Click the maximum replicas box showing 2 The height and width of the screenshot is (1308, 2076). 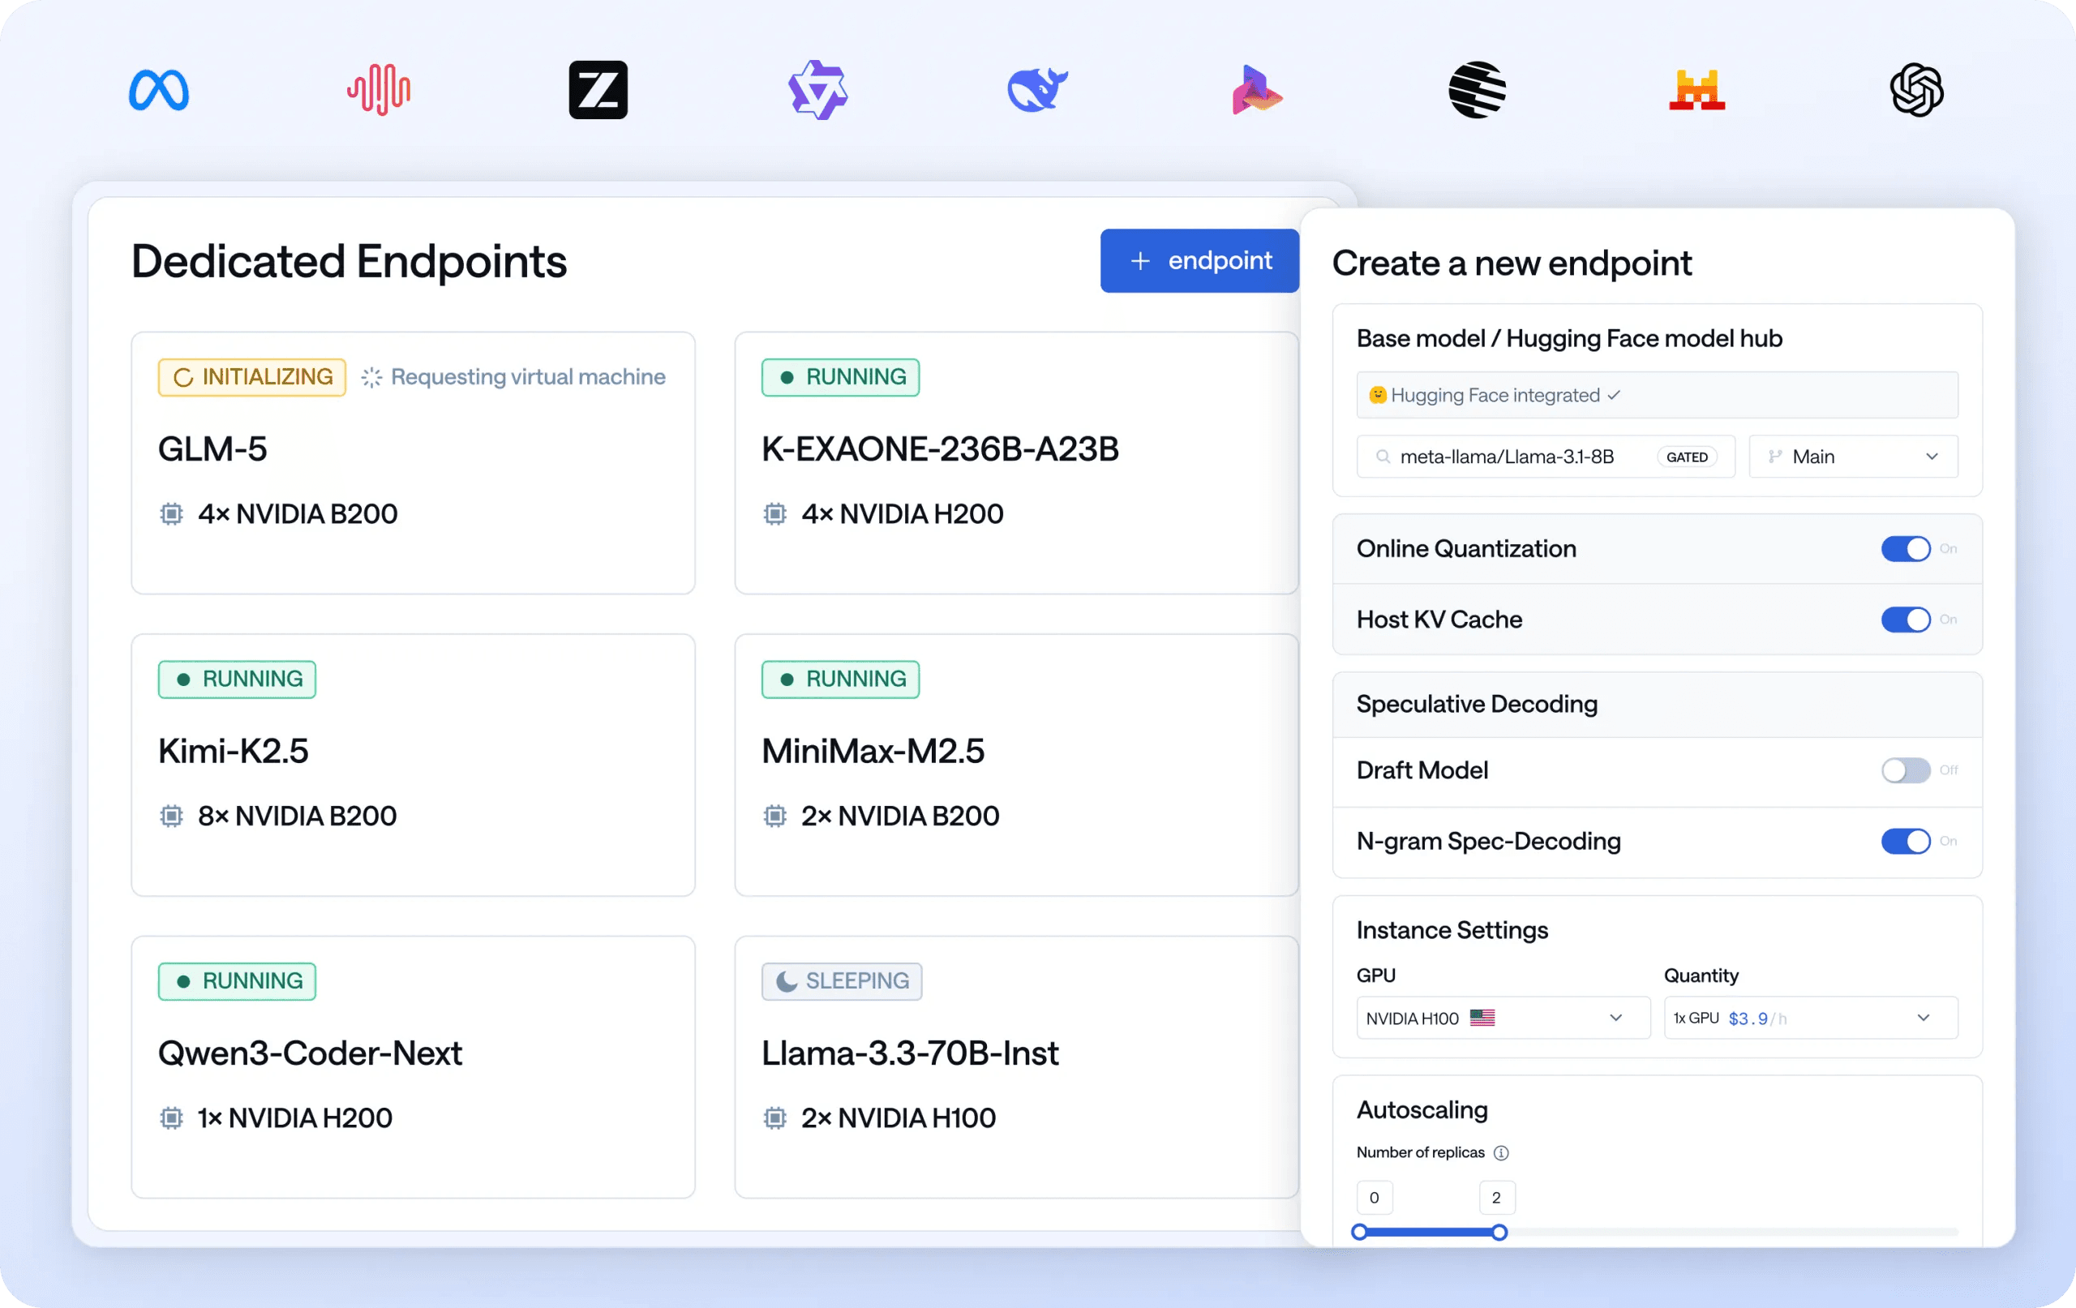point(1497,1198)
